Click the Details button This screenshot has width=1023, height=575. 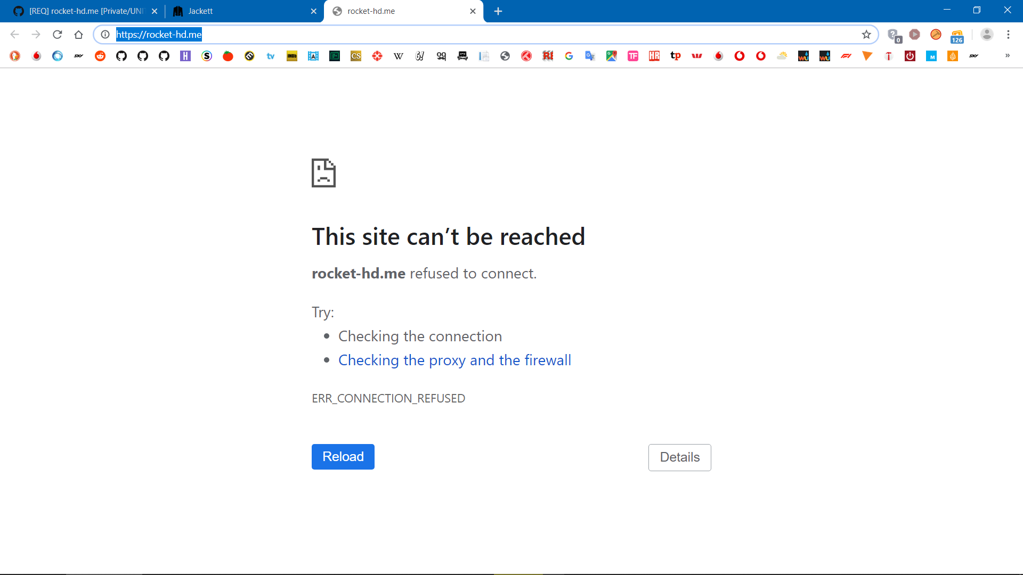pyautogui.click(x=679, y=457)
